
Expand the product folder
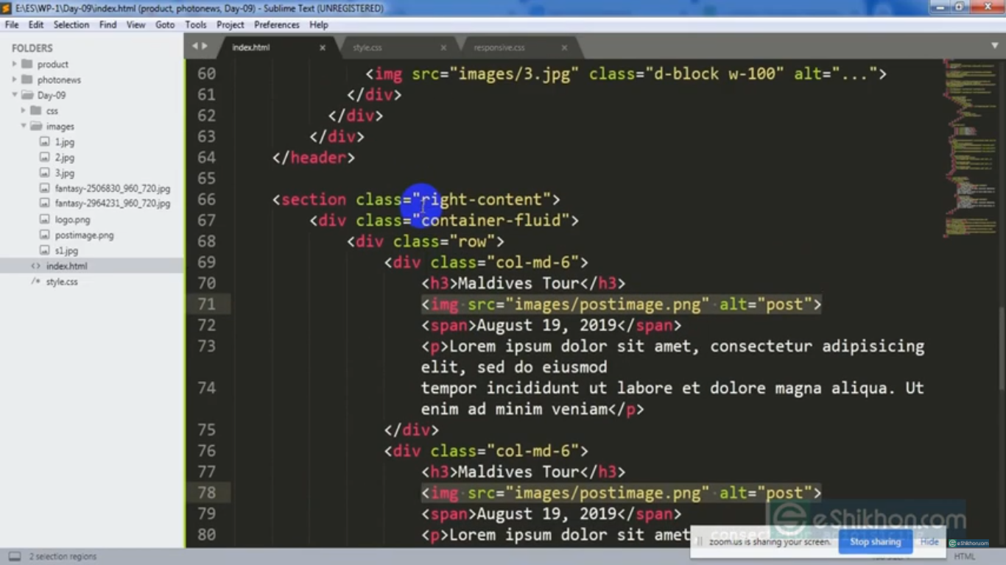pyautogui.click(x=15, y=64)
